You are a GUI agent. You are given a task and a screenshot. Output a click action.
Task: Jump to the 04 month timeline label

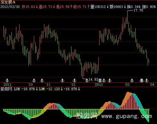[152, 84]
